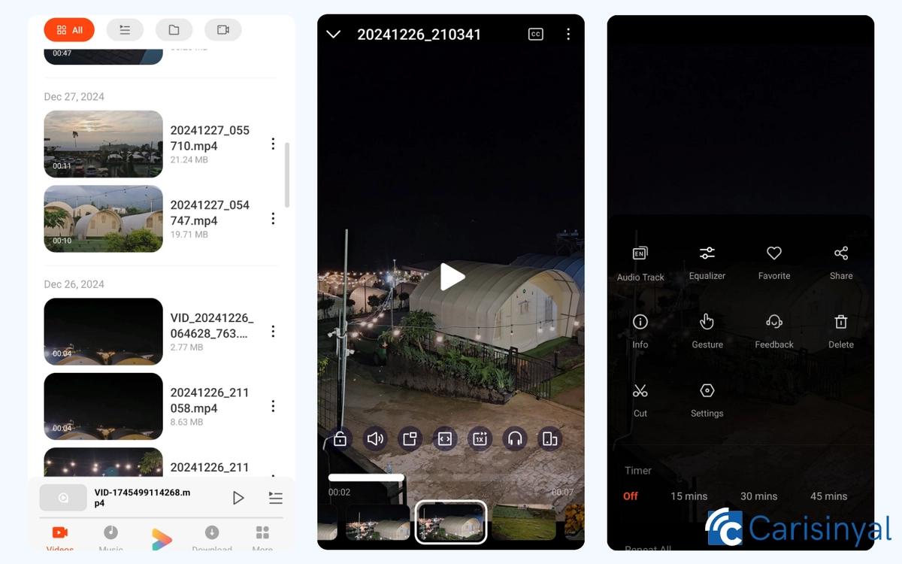The height and width of the screenshot is (564, 902).
Task: Collapse the video player with down chevron
Action: click(334, 35)
